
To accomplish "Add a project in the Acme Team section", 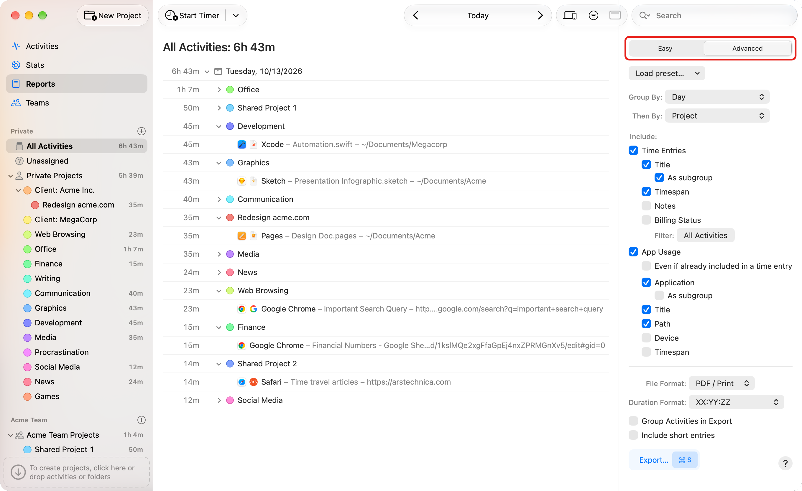I will click(x=141, y=420).
